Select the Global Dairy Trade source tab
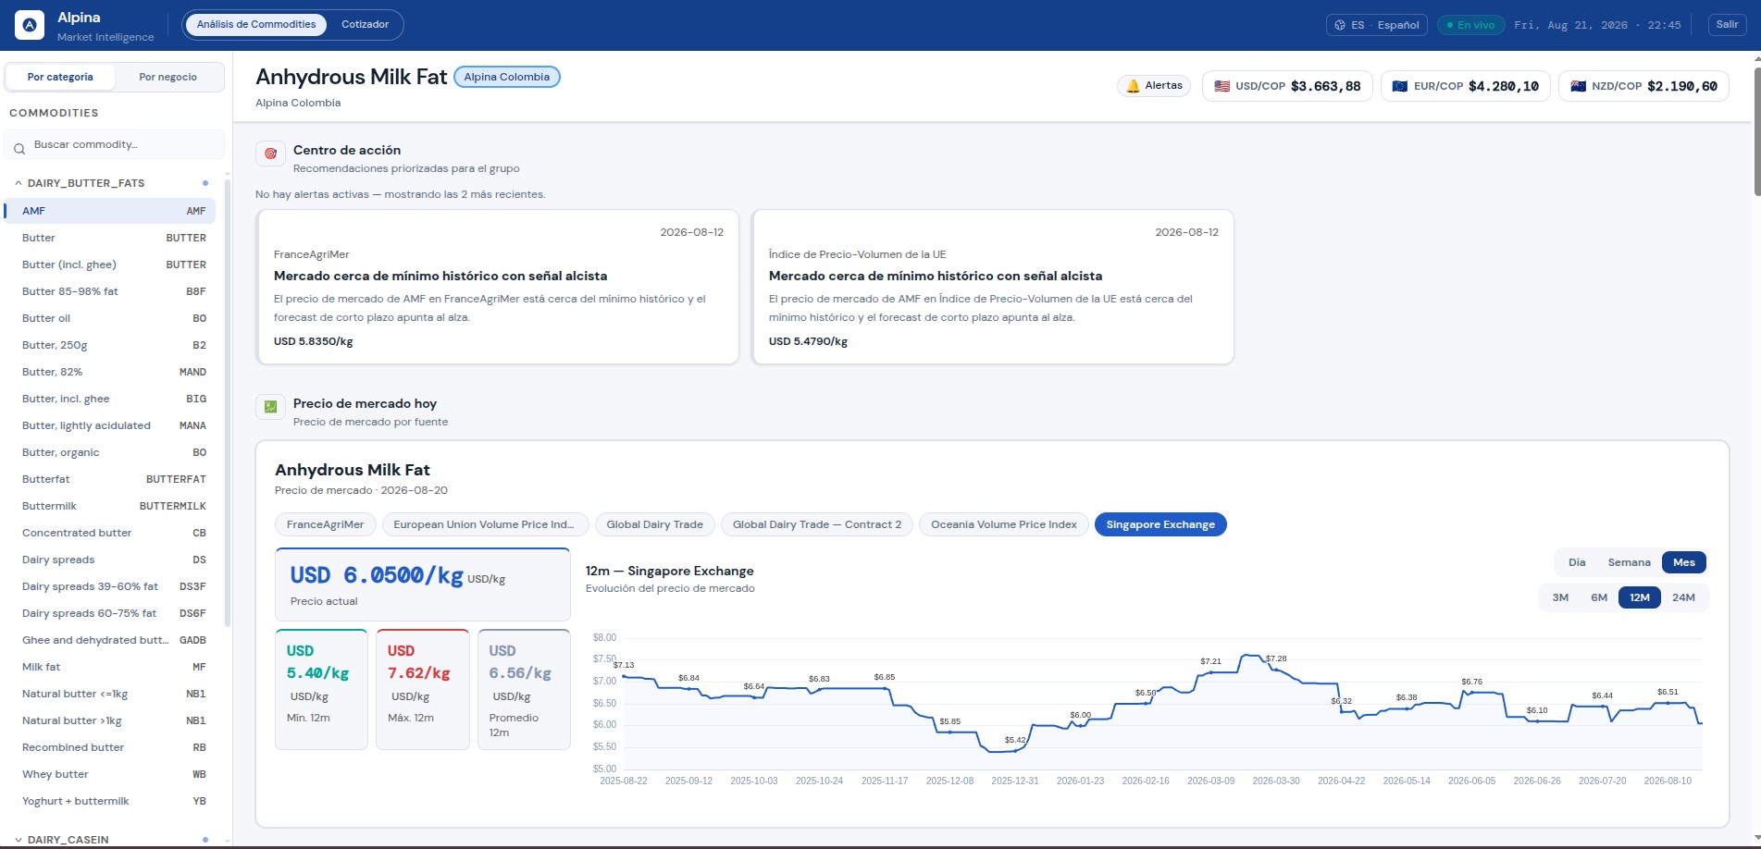The height and width of the screenshot is (849, 1761). point(654,524)
